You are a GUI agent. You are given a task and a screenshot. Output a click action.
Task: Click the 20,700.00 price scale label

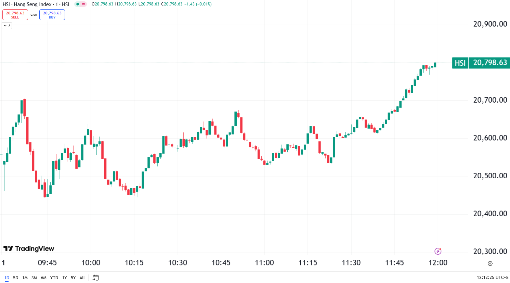pyautogui.click(x=490, y=100)
